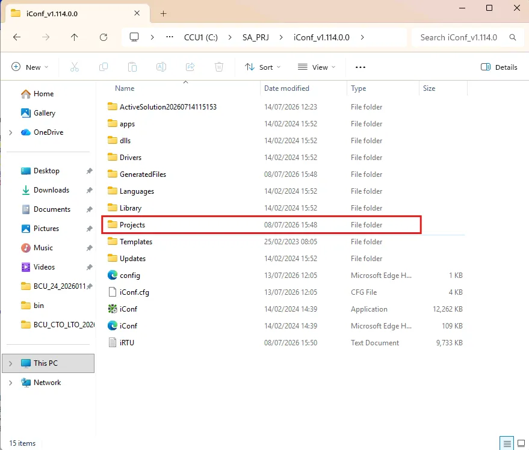Unpin Downloads from Quick access

click(x=89, y=190)
